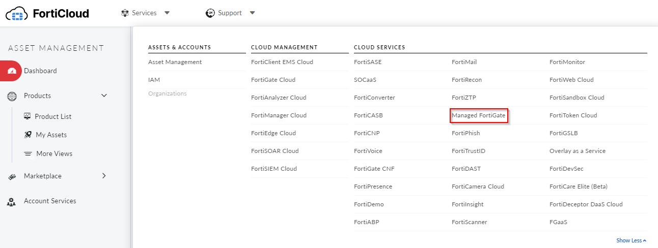
Task: Select Managed FortiGate cloud service
Action: (479, 115)
